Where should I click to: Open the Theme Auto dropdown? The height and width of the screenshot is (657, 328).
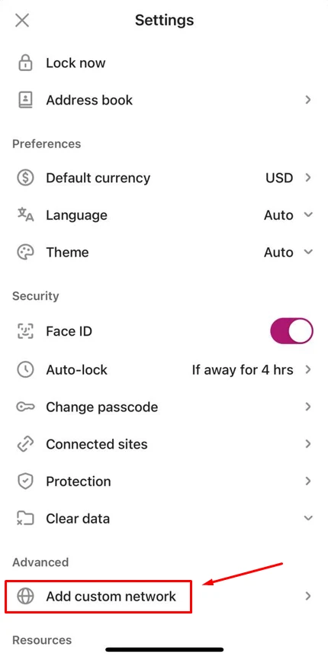click(x=288, y=253)
